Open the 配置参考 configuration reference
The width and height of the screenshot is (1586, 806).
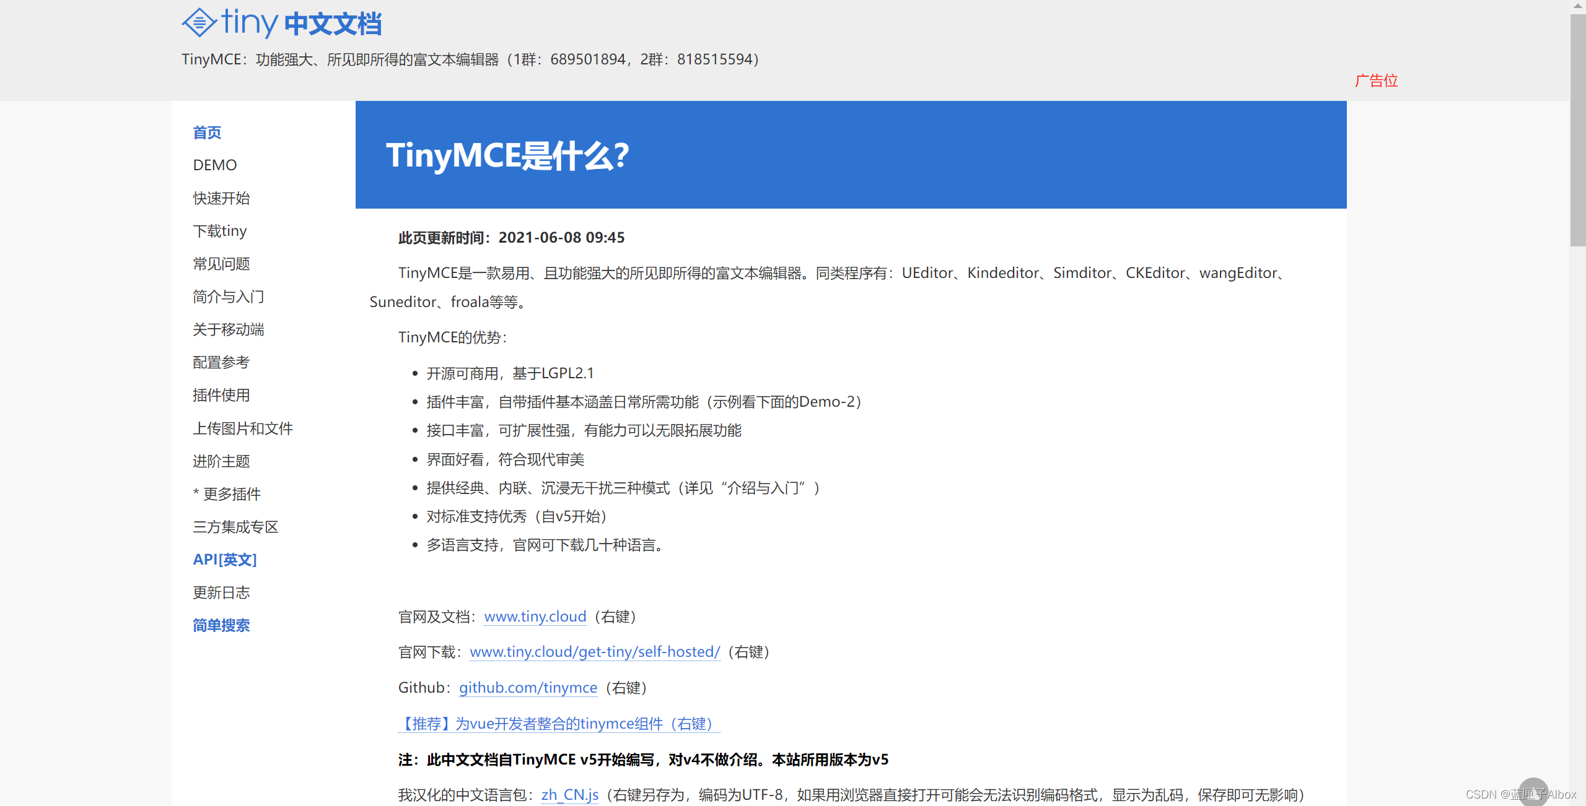[221, 362]
